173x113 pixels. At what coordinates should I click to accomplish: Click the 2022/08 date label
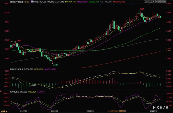pyautogui.click(x=55, y=111)
